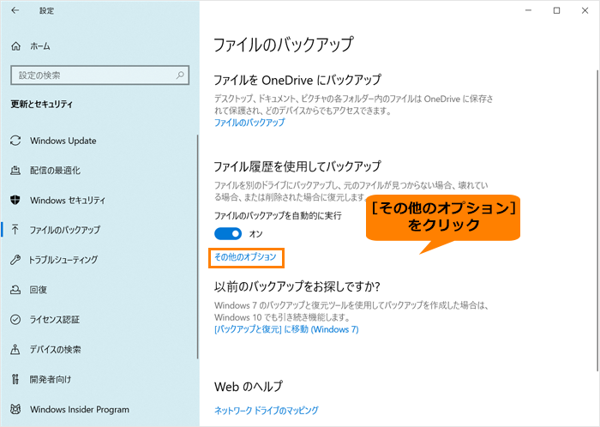600x427 pixels.
Task: Click ファイル履歴を使用してバックアップ heading
Action: click(297, 166)
